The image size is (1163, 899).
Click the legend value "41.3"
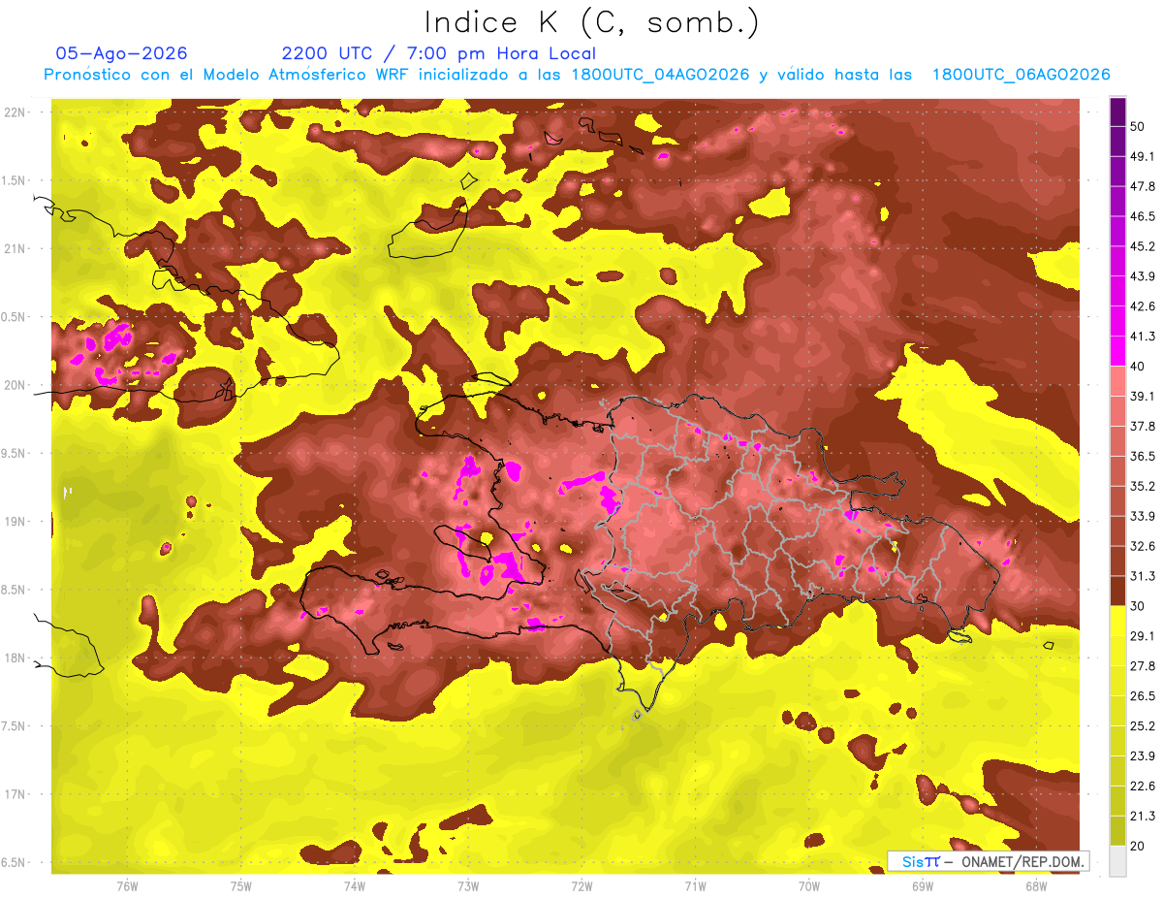click(x=1143, y=337)
